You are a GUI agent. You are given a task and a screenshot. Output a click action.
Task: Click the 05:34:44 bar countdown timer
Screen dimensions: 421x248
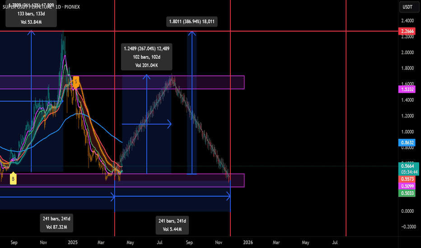(409, 172)
